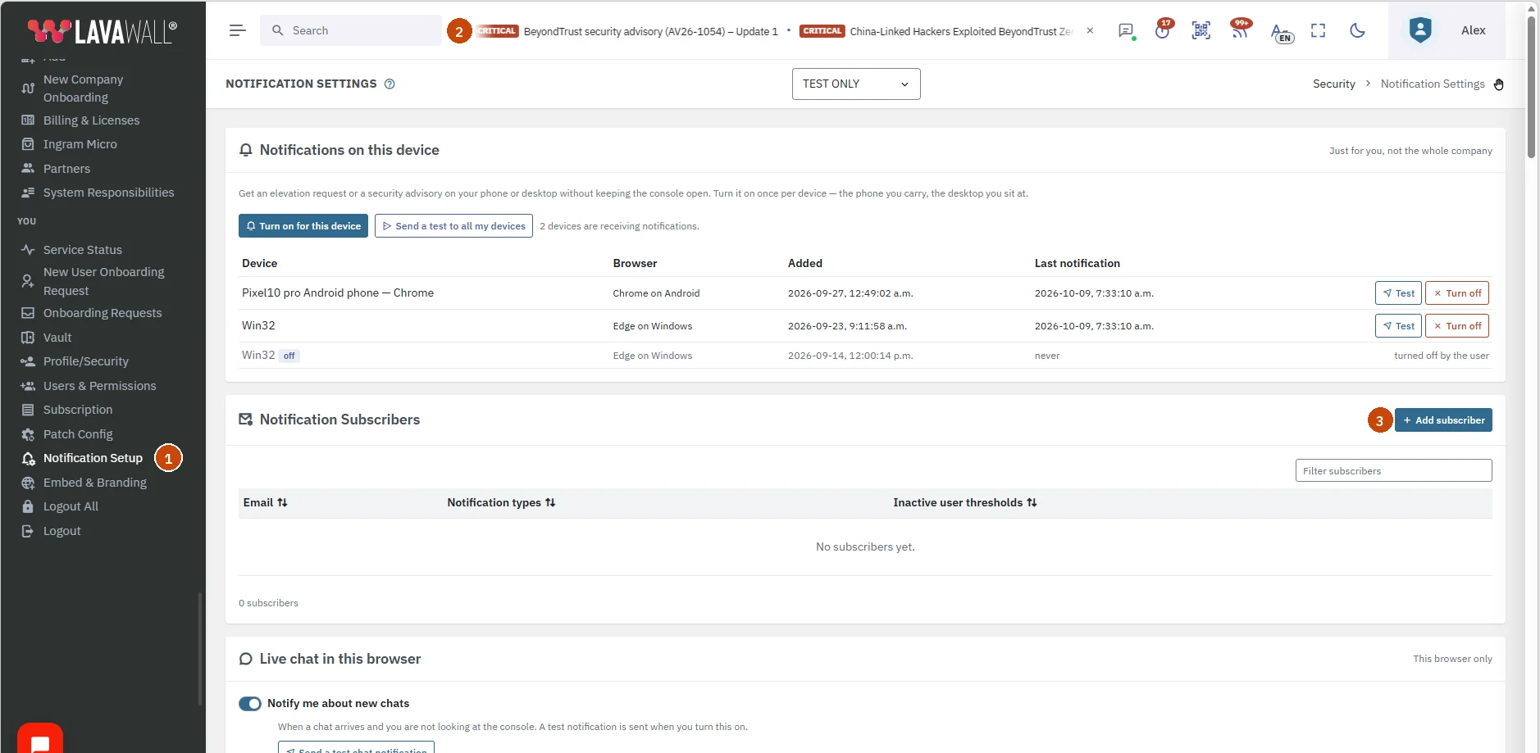Turn off the Pixel10 pro Android phone
The width and height of the screenshot is (1540, 753).
(x=1457, y=293)
